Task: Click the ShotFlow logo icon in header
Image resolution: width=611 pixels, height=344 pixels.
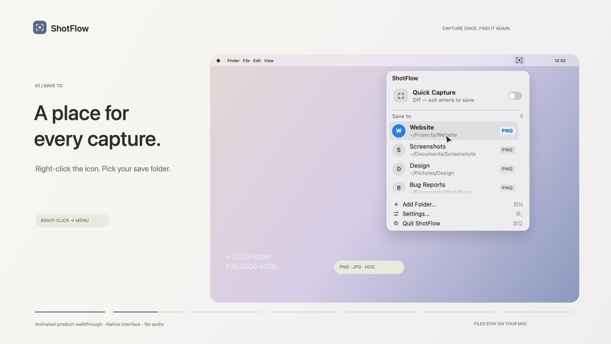Action: point(40,27)
